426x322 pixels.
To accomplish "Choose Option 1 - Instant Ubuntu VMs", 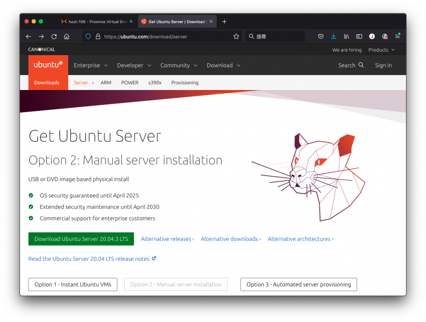I will click(x=73, y=285).
